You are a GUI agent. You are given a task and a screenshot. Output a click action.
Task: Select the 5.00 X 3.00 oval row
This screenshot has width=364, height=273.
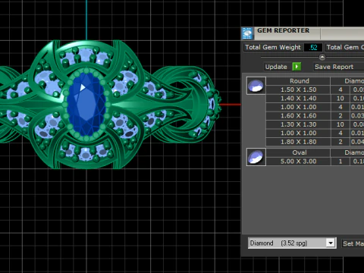315,162
